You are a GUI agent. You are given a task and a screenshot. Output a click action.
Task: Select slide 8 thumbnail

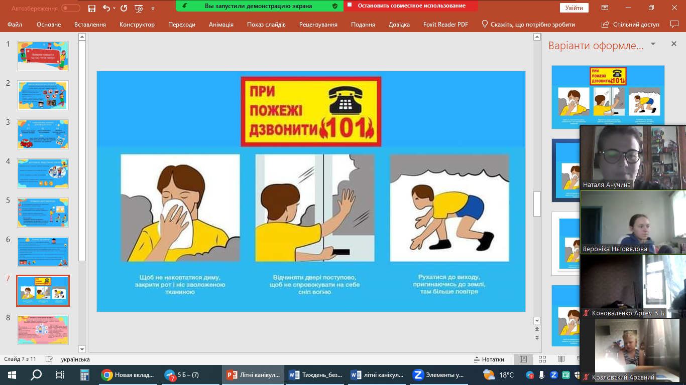point(43,330)
